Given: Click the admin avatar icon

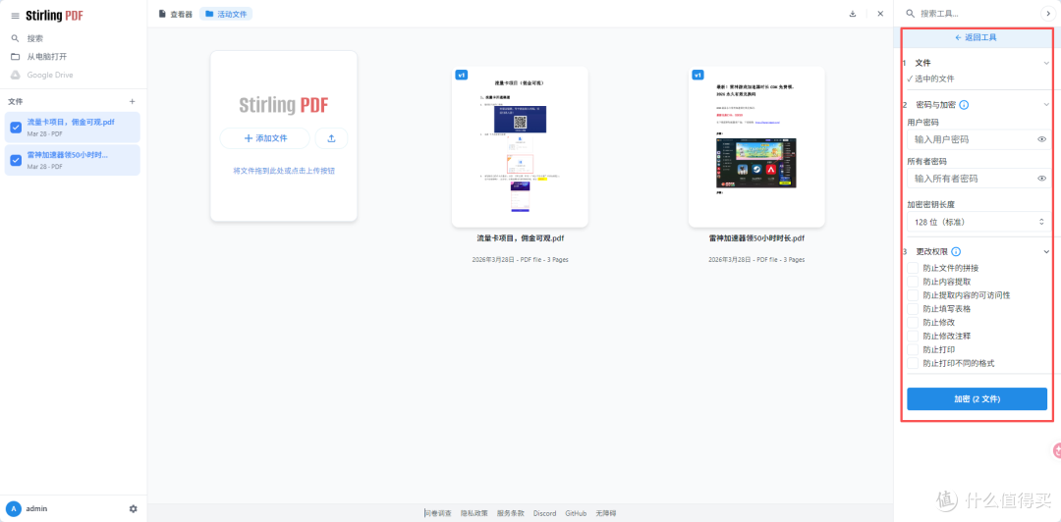Looking at the screenshot, I should 13,508.
